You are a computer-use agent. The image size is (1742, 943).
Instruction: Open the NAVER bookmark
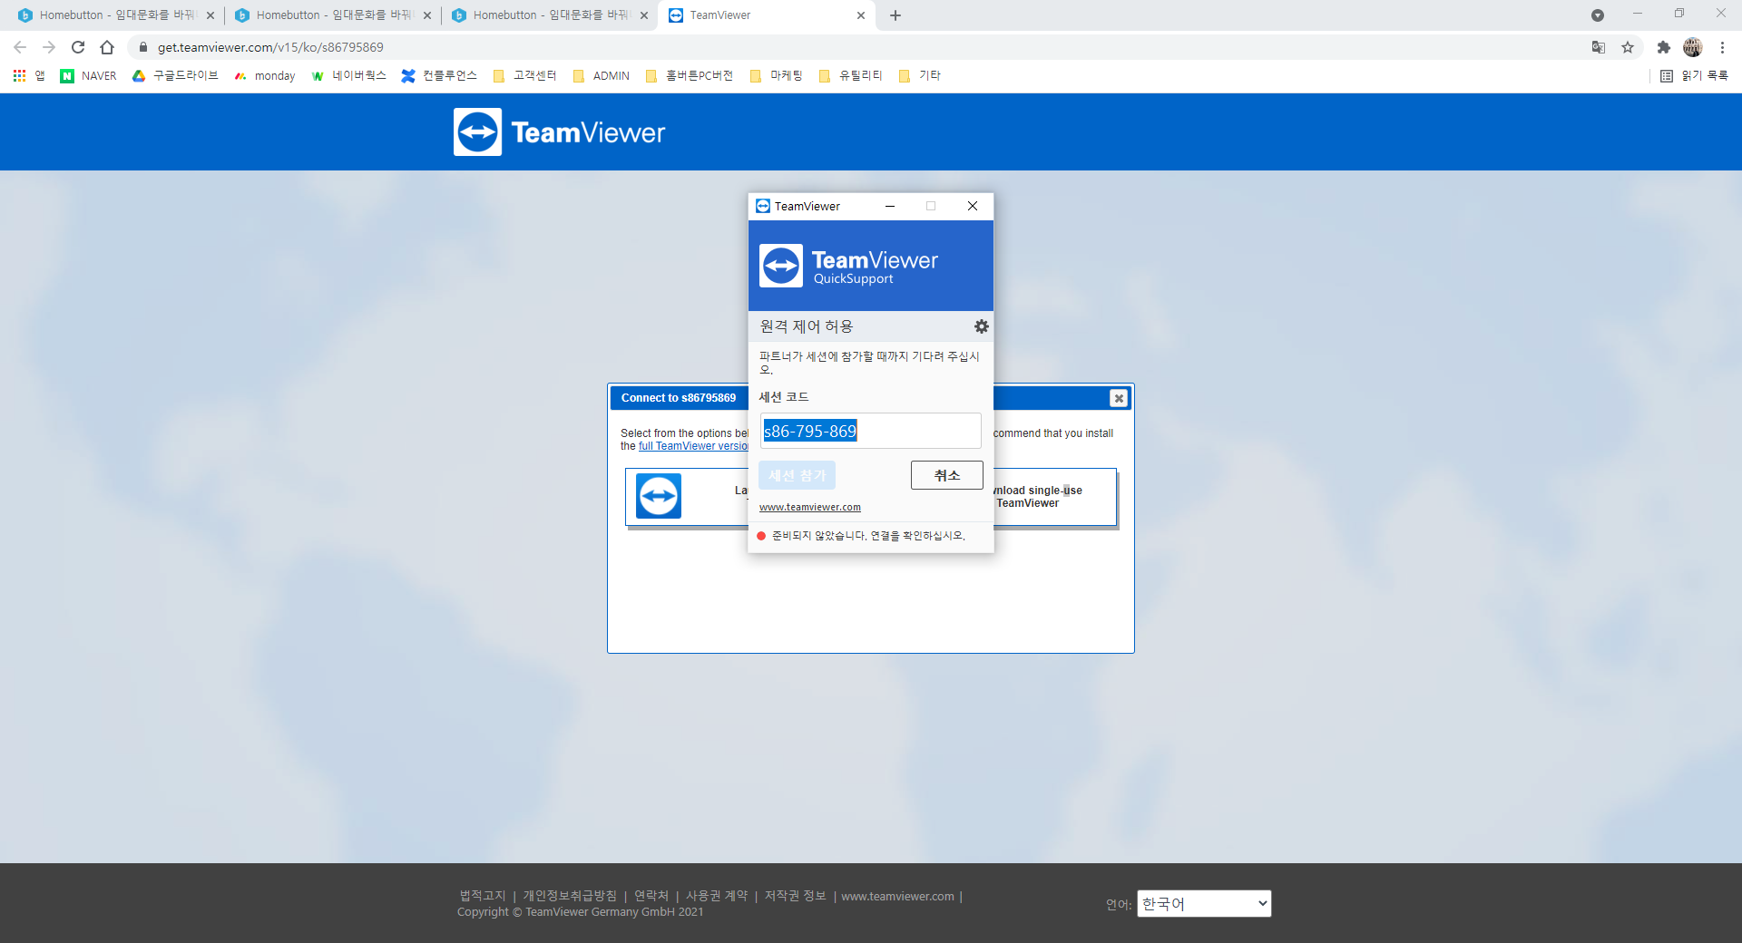(89, 76)
